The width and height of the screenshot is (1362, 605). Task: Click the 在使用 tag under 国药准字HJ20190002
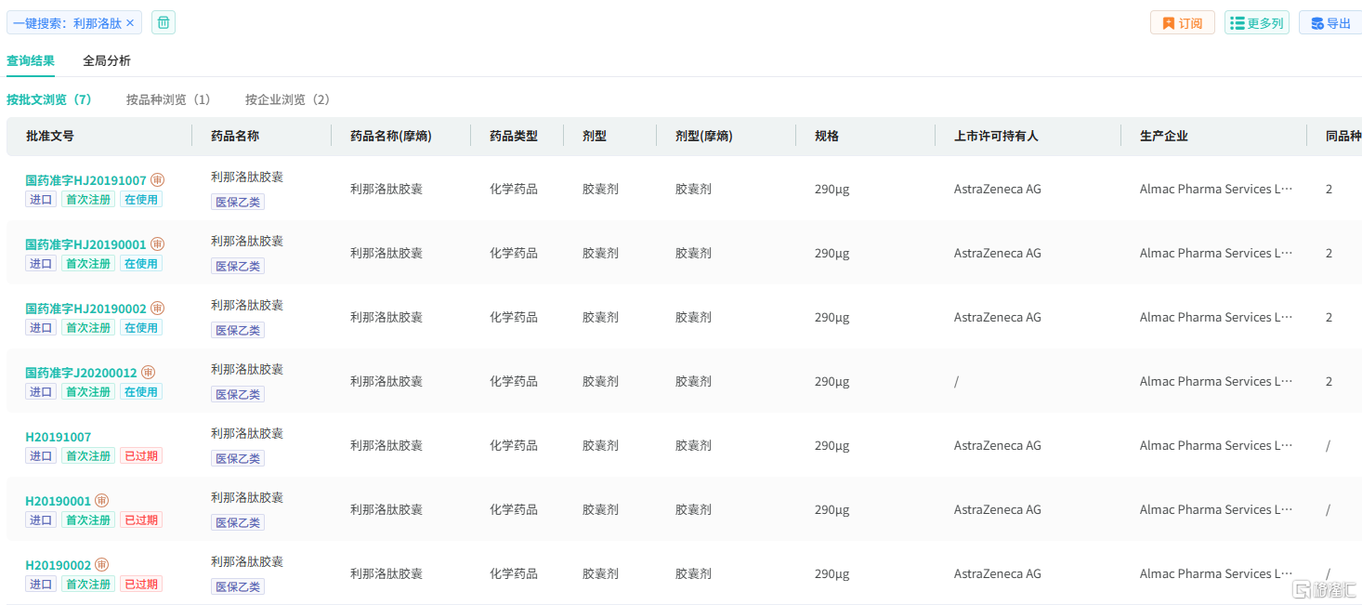point(141,328)
